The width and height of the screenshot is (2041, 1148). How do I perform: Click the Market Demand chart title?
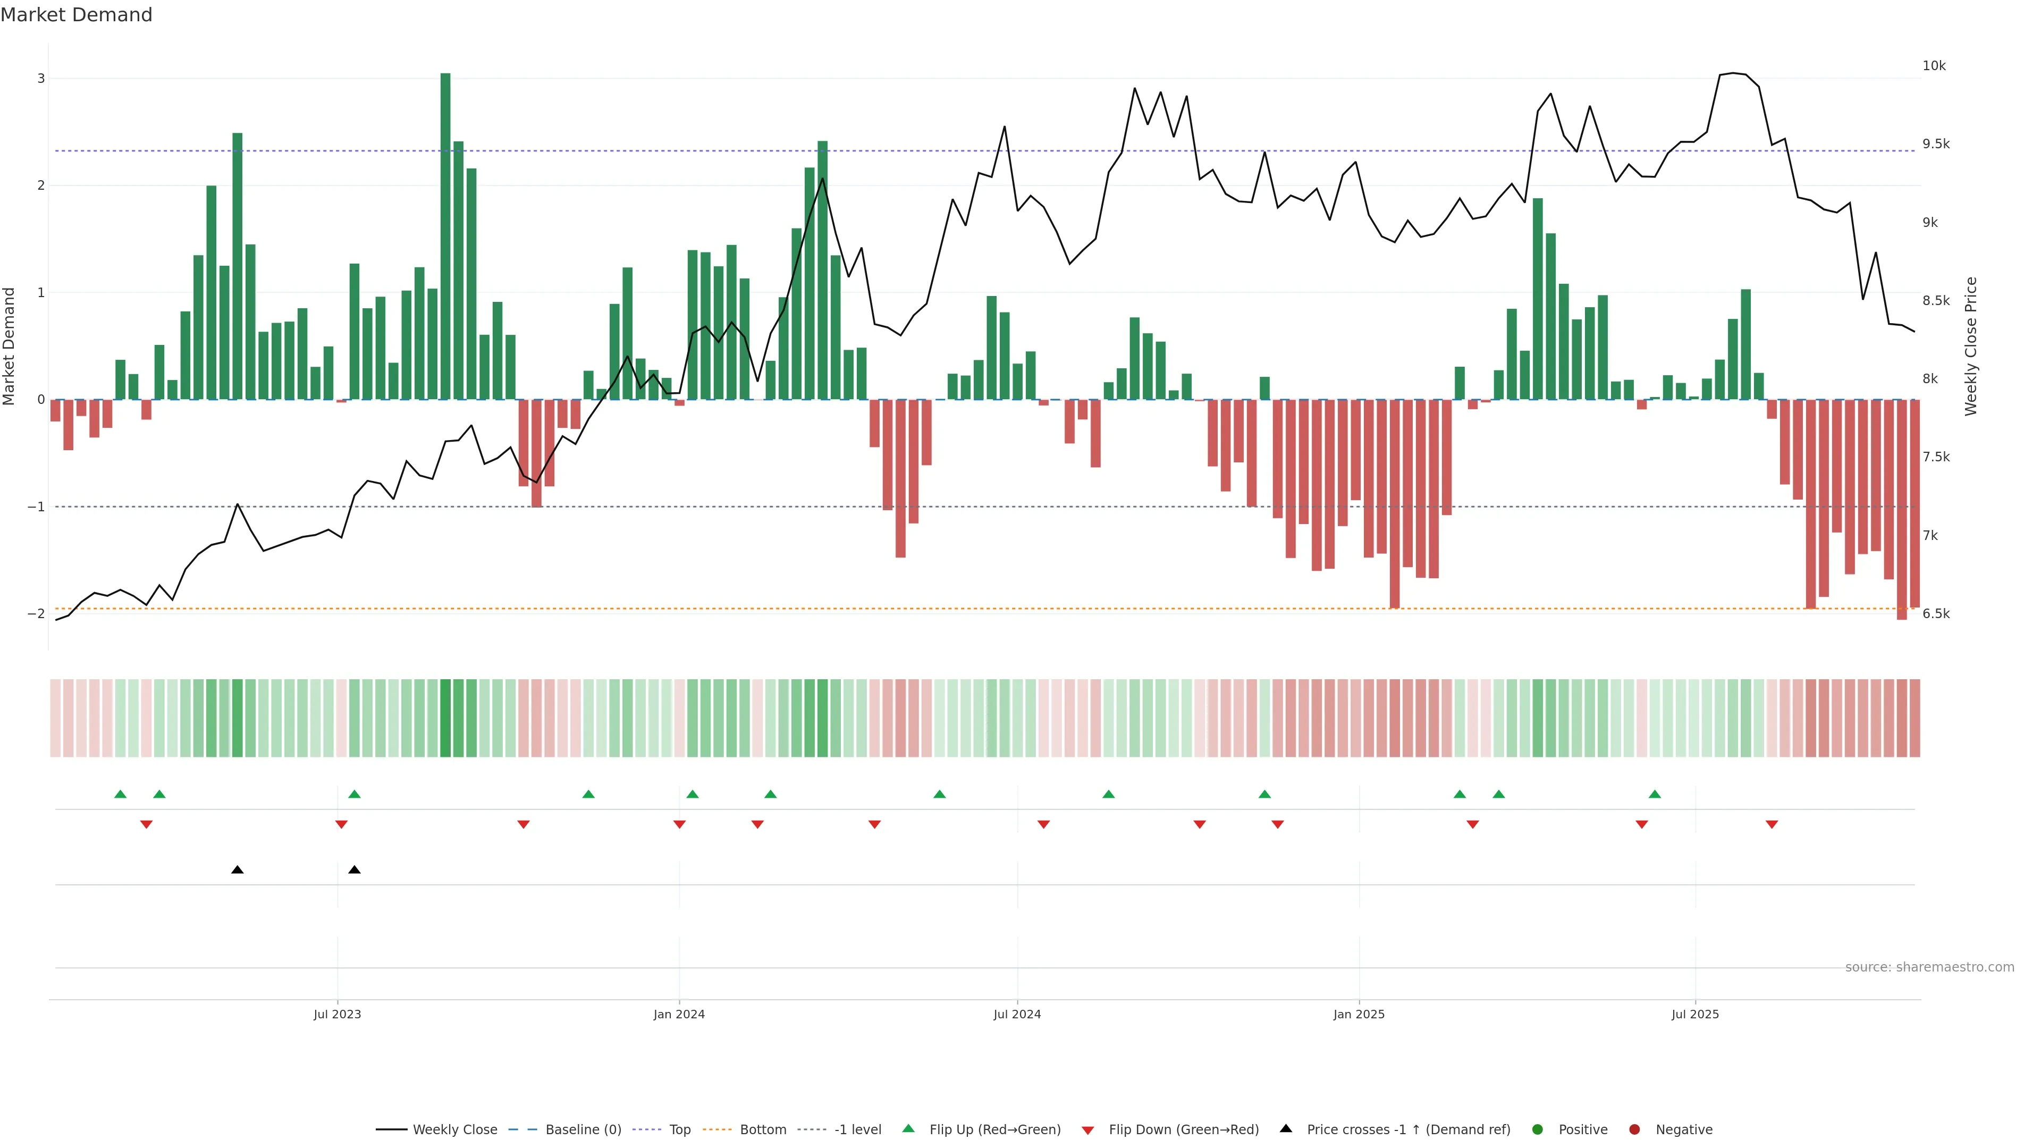(x=76, y=15)
